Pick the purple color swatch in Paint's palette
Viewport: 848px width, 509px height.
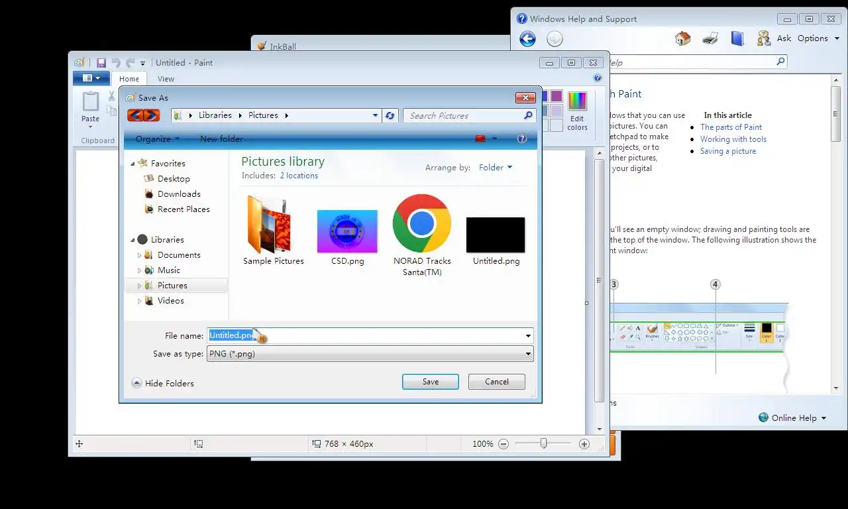[556, 97]
